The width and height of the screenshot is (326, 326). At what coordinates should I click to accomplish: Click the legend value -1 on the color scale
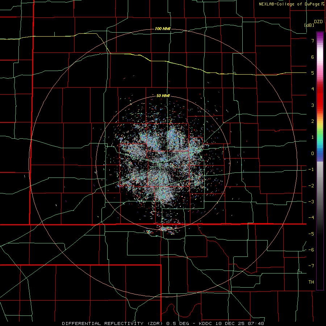pos(311,170)
